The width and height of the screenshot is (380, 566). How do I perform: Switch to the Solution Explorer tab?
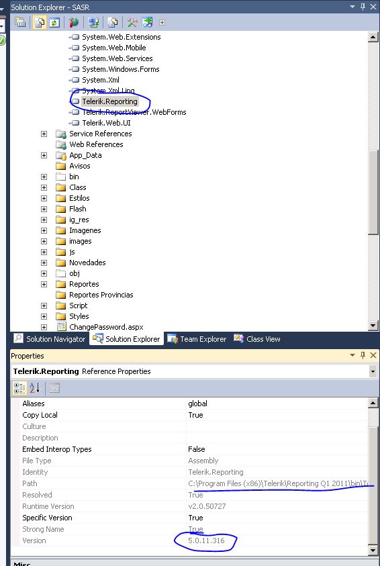point(126,339)
